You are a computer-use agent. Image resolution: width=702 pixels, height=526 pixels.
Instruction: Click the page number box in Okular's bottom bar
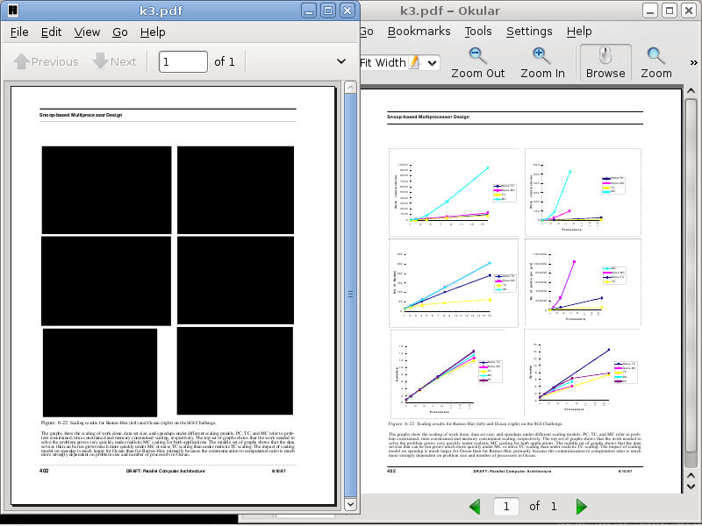[x=505, y=507]
